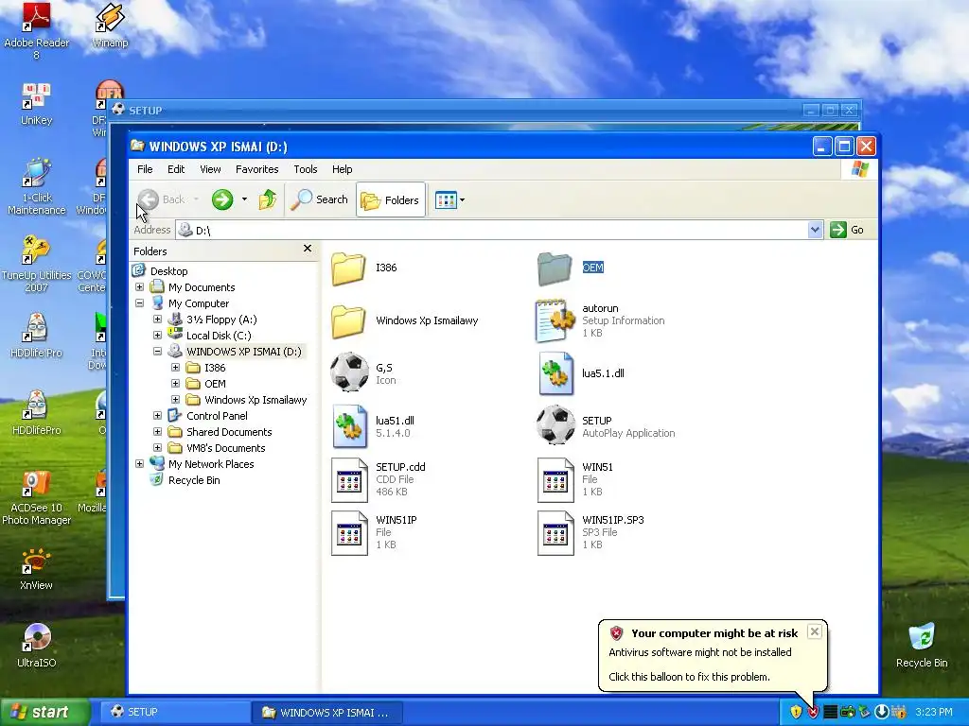Viewport: 969px width, 726px height.
Task: Open TuneUp Utilities 2007 desktop icon
Action: click(37, 265)
